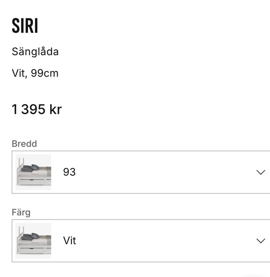This screenshot has height=277, width=270.
Task: Click the Bredd field label
Action: click(x=24, y=144)
